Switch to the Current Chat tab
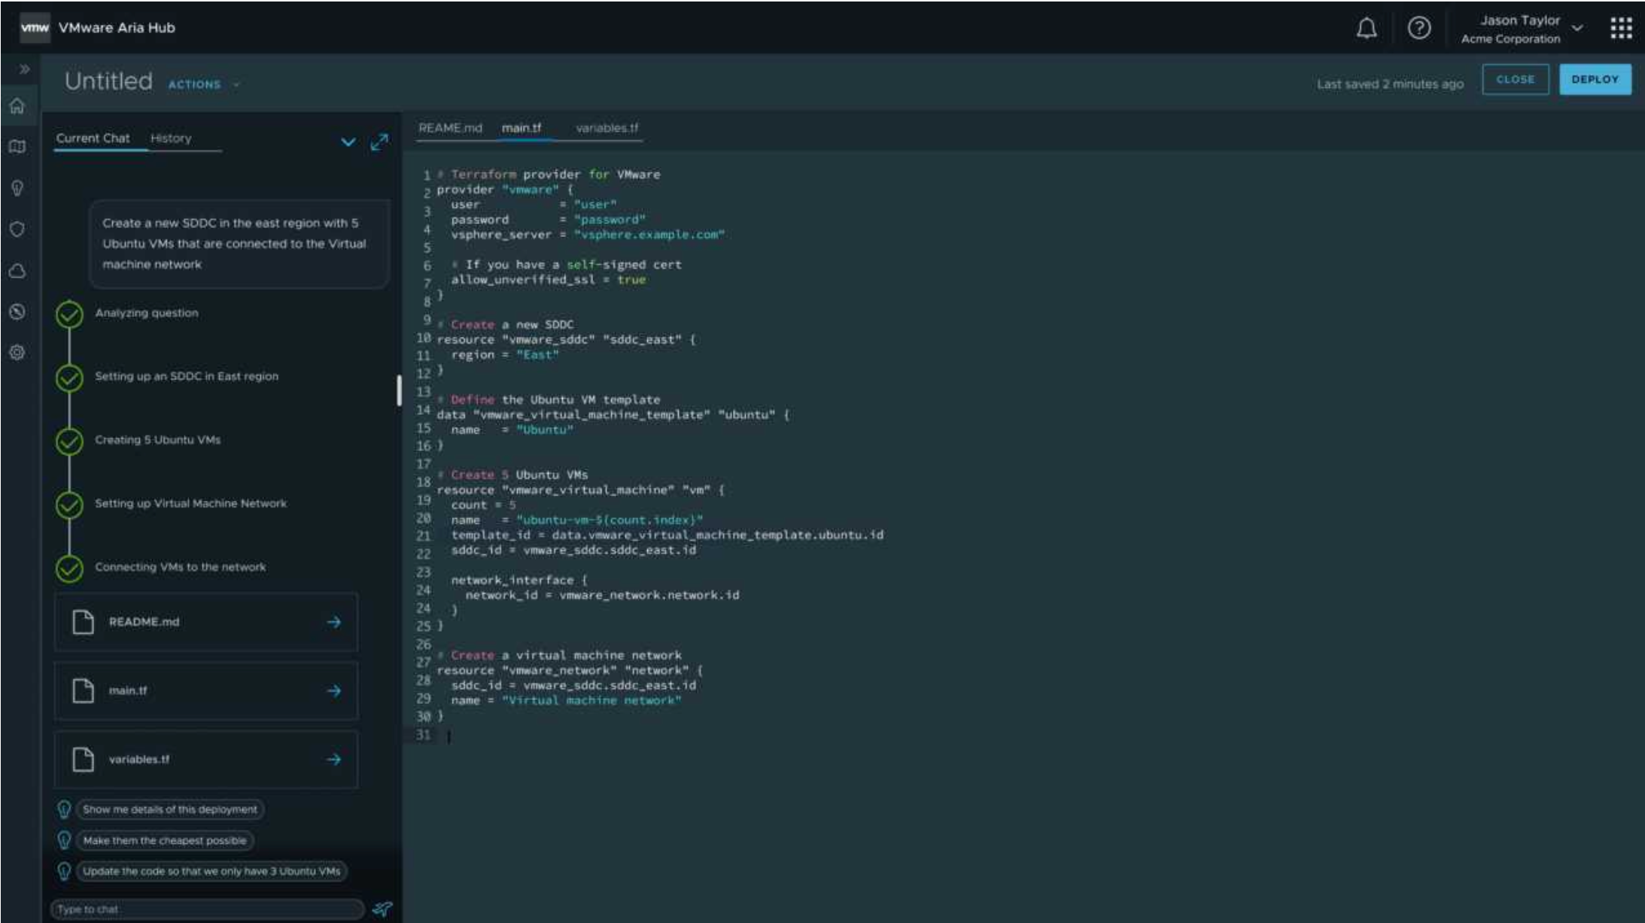 (x=93, y=139)
